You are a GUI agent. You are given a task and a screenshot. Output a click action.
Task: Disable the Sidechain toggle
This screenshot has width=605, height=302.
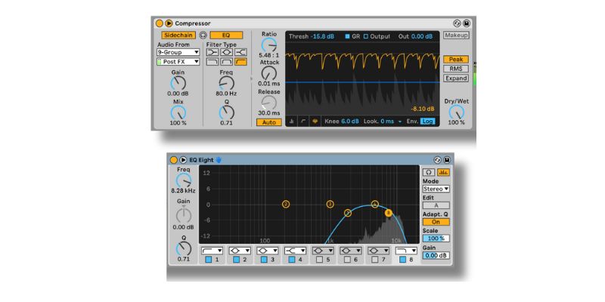(178, 35)
